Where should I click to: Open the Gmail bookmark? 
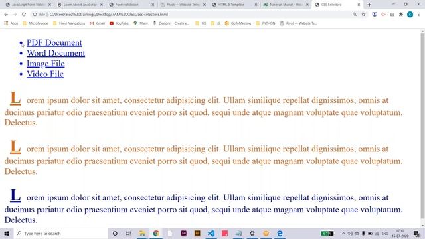click(x=98, y=23)
